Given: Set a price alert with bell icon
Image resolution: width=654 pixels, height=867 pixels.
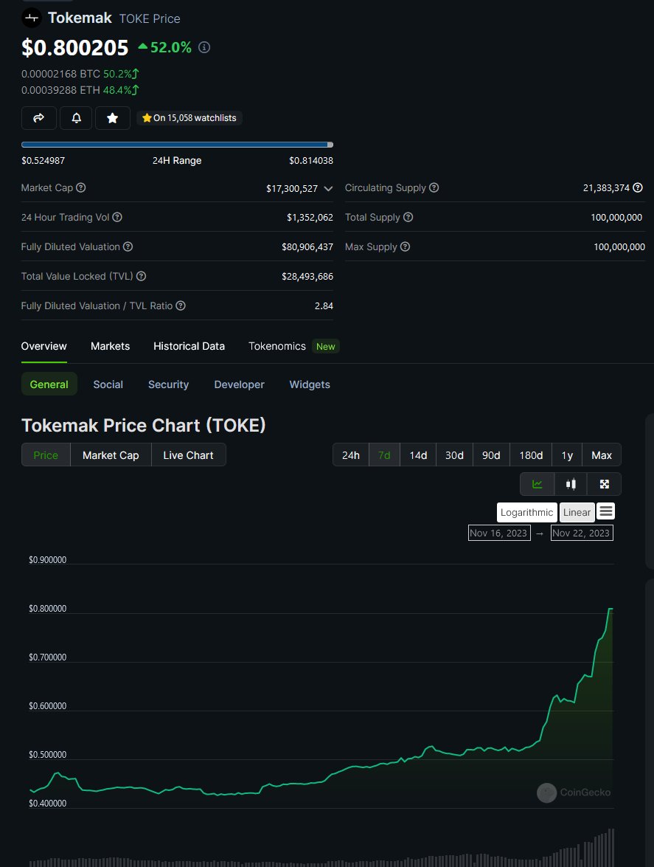Looking at the screenshot, I should point(76,118).
